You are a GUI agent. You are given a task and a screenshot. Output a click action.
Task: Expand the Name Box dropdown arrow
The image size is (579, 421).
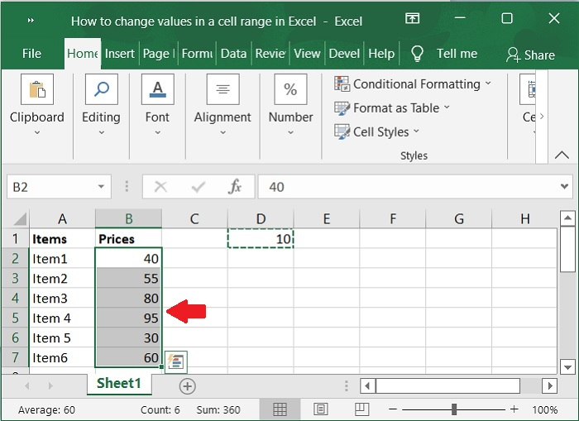(x=101, y=187)
